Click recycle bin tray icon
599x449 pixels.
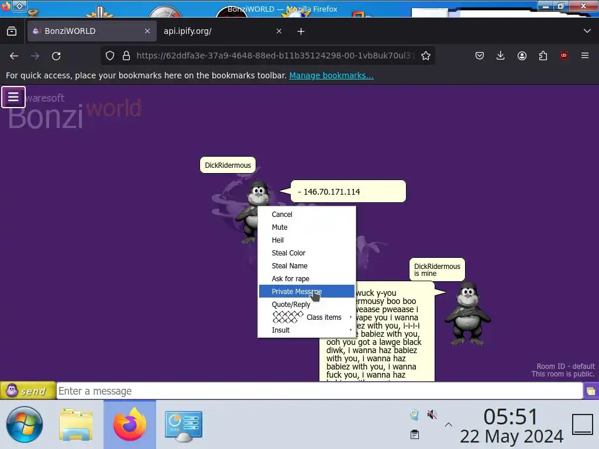[x=415, y=415]
